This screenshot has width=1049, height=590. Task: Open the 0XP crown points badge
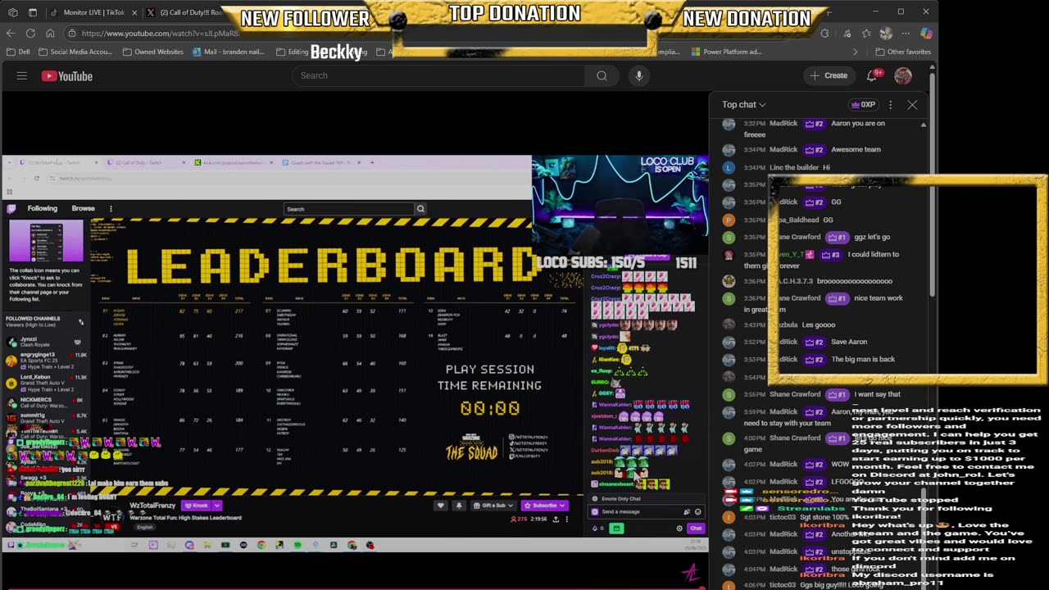[863, 104]
